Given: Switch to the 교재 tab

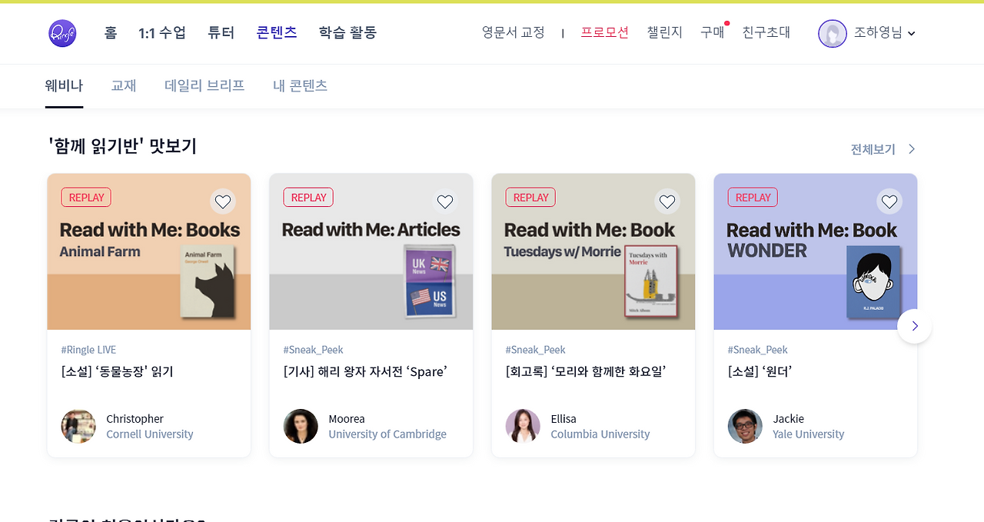Looking at the screenshot, I should [124, 85].
